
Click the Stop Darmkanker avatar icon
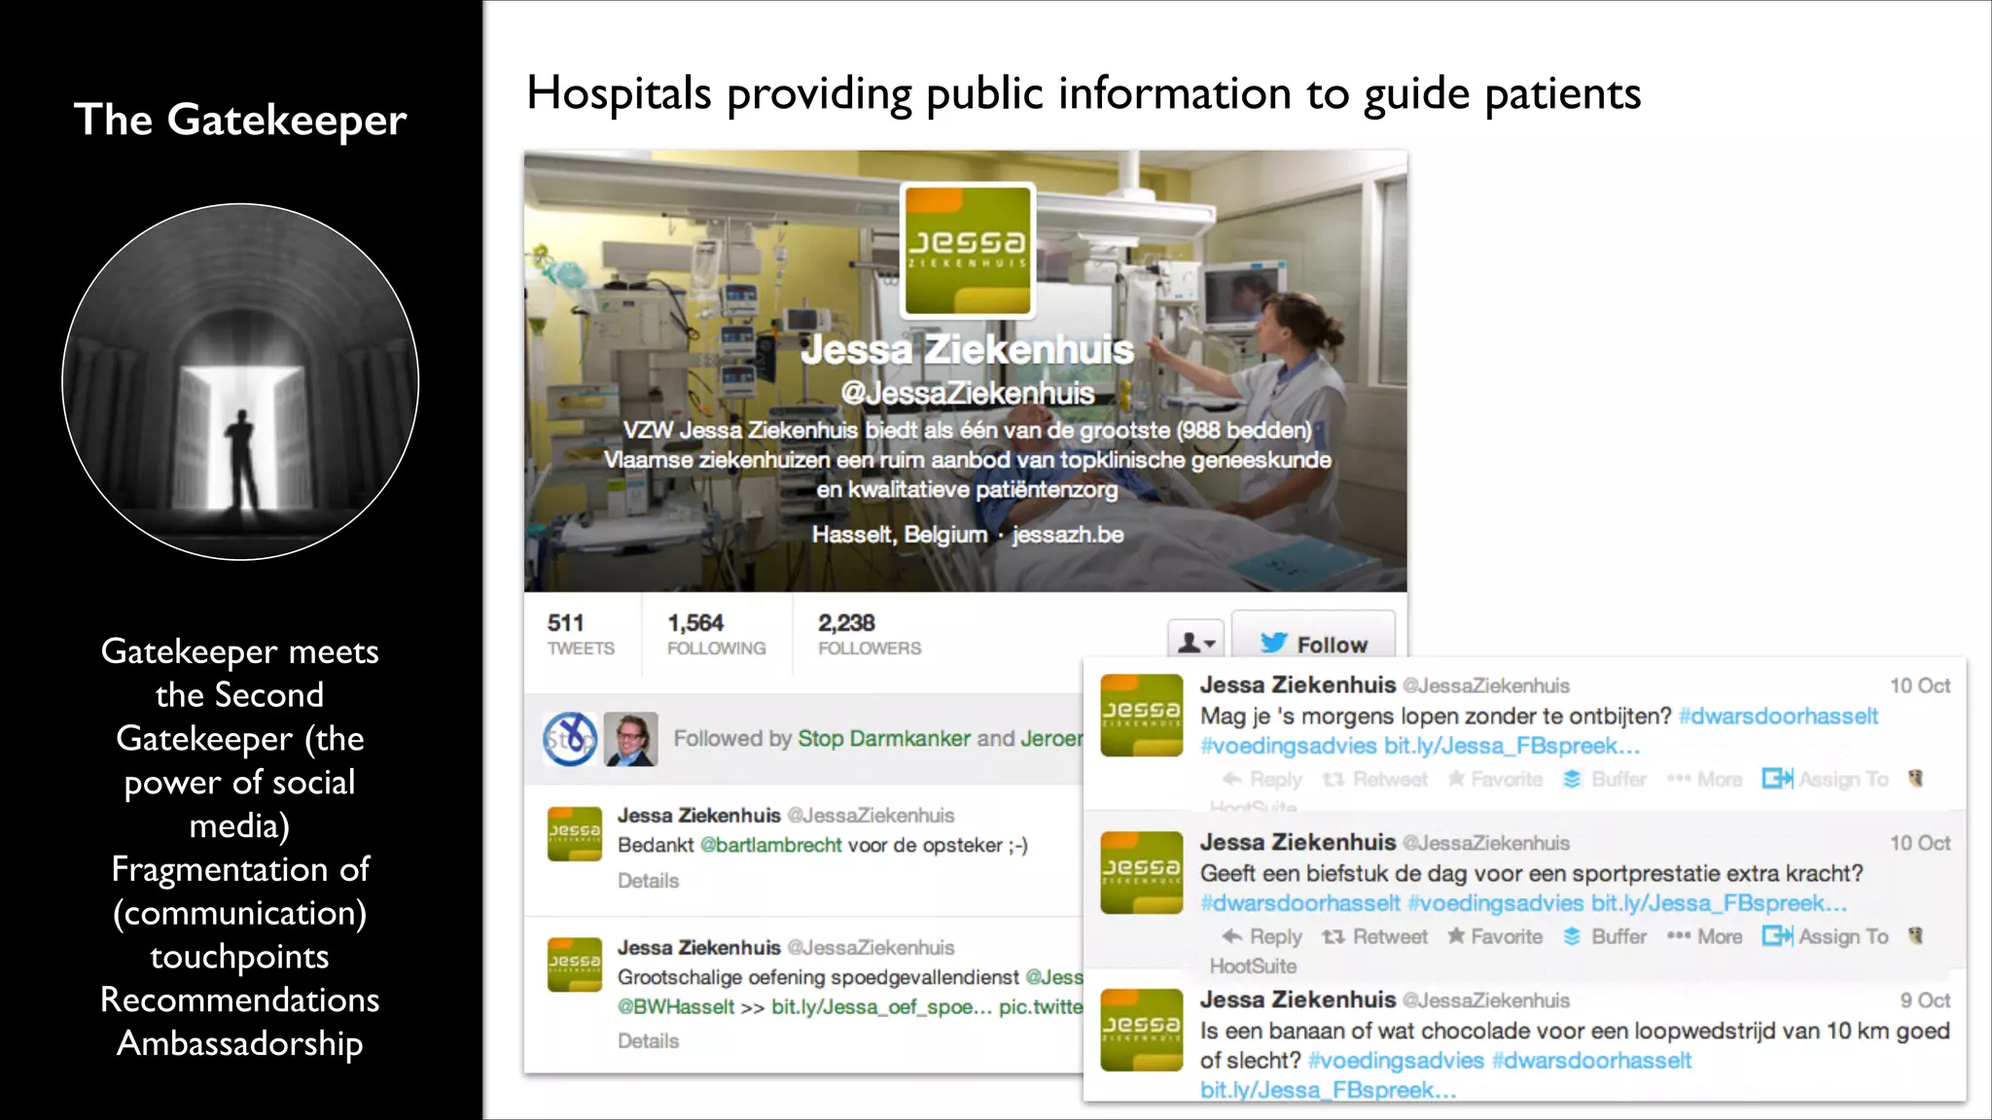pyautogui.click(x=570, y=739)
